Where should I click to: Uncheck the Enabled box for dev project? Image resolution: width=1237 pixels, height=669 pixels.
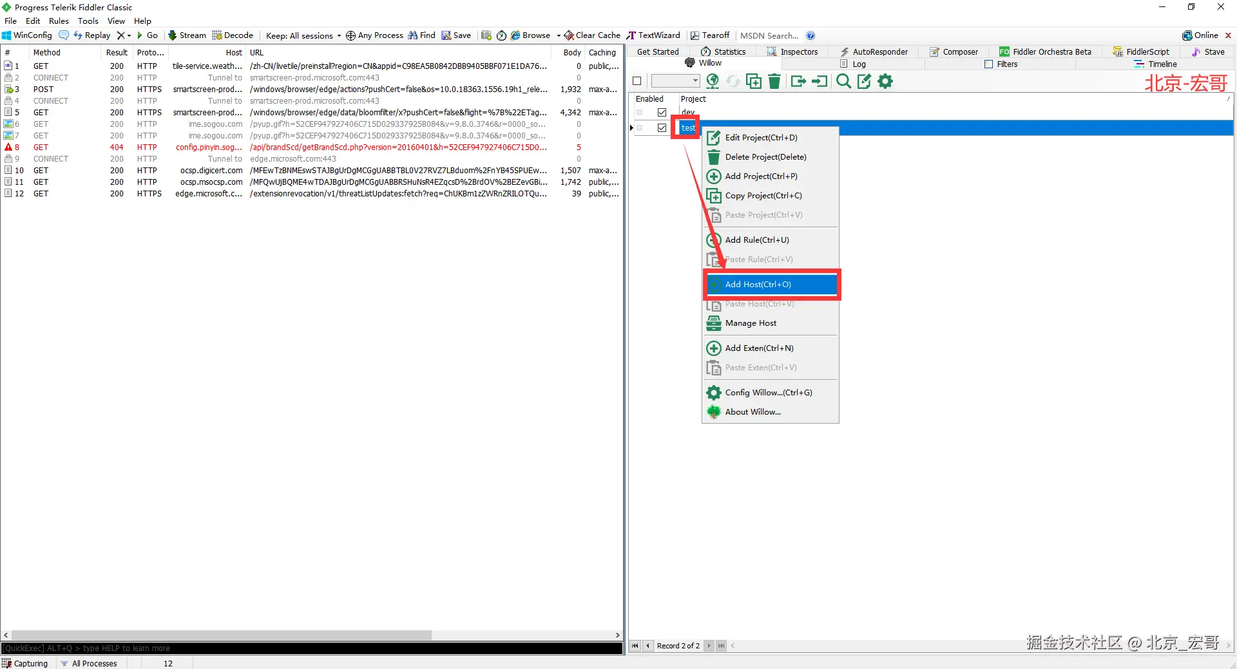click(662, 113)
